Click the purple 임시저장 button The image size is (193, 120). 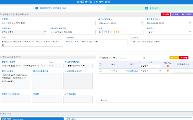[x=187, y=14]
